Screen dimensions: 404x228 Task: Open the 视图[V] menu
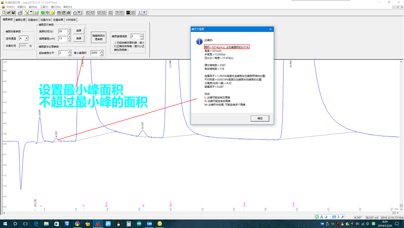tap(21, 7)
